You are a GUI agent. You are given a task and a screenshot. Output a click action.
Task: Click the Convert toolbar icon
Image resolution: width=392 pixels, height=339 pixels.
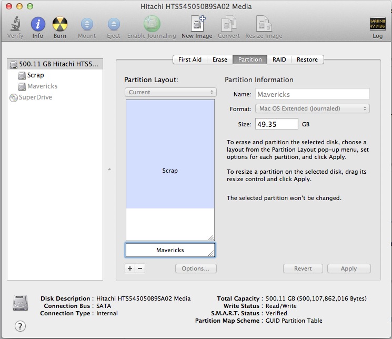pyautogui.click(x=229, y=24)
